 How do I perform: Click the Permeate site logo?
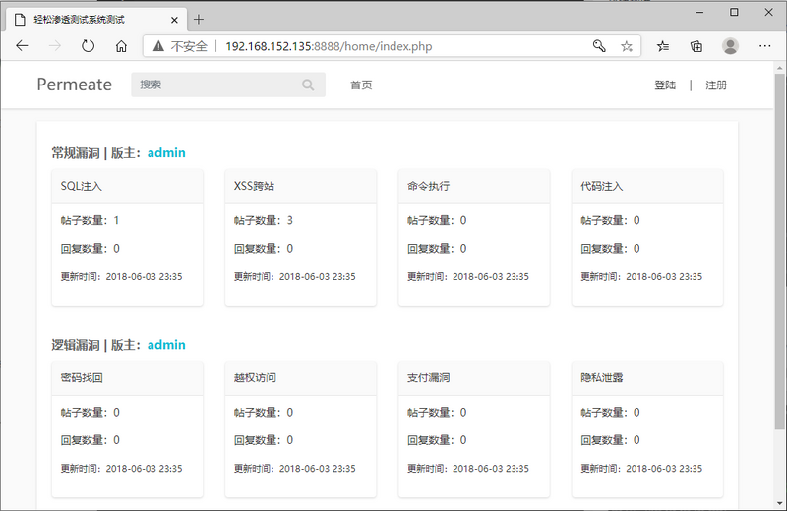click(x=75, y=85)
